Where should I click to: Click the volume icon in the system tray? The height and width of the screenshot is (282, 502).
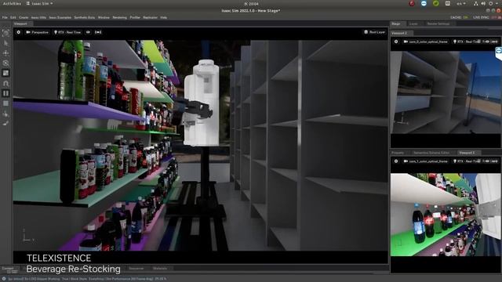(x=483, y=3)
